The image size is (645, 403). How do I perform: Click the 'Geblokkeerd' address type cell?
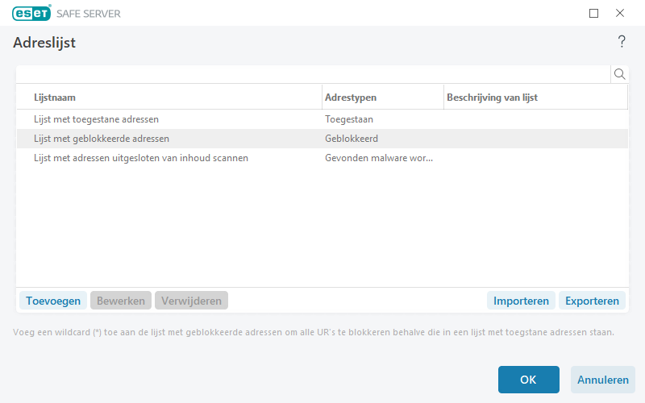tap(352, 139)
